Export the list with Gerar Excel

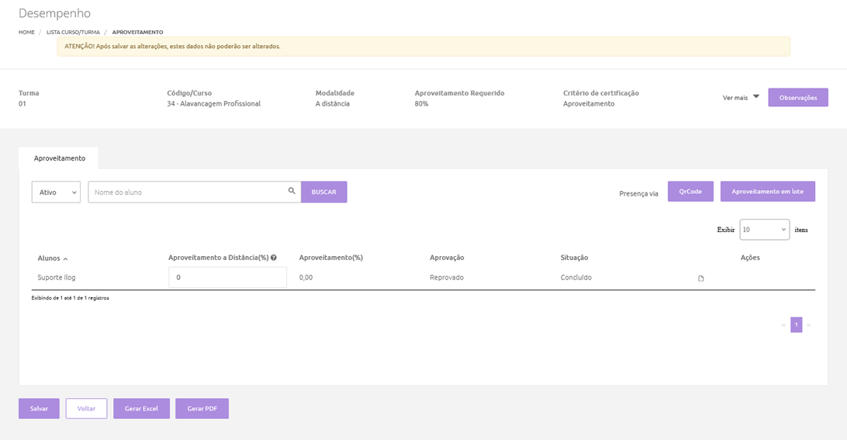(x=141, y=408)
